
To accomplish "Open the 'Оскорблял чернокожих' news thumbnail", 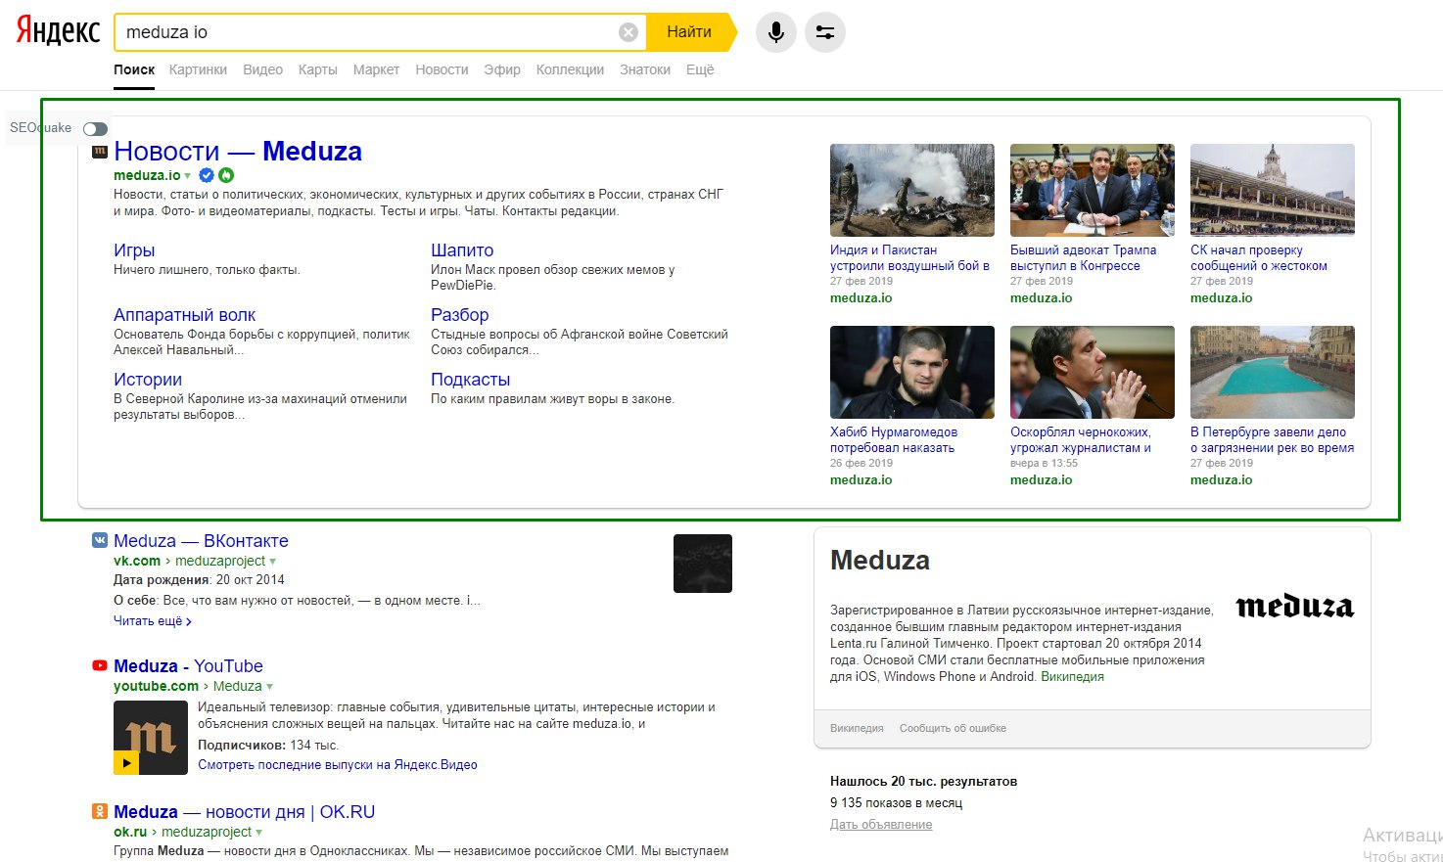I will click(x=1093, y=372).
